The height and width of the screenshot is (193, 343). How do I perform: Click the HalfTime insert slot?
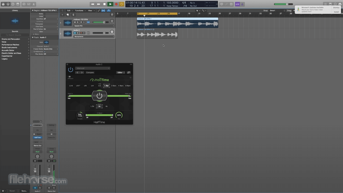pyautogui.click(x=38, y=138)
